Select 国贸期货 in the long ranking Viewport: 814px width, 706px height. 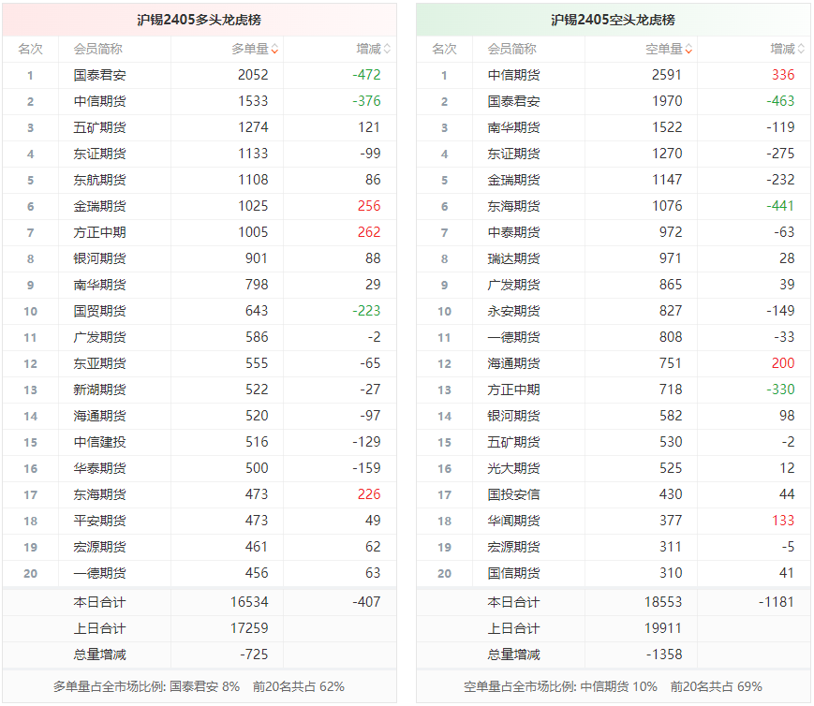pos(99,311)
